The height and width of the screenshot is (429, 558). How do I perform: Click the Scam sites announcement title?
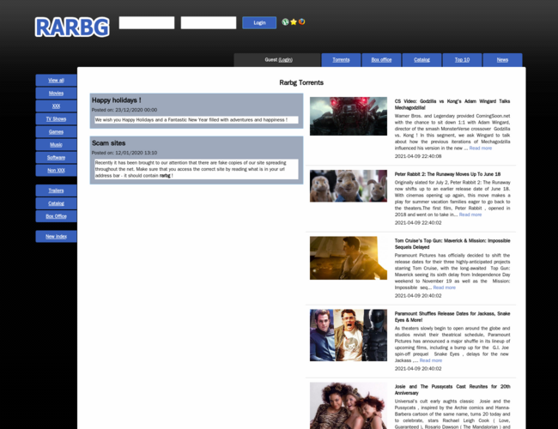pyautogui.click(x=108, y=143)
